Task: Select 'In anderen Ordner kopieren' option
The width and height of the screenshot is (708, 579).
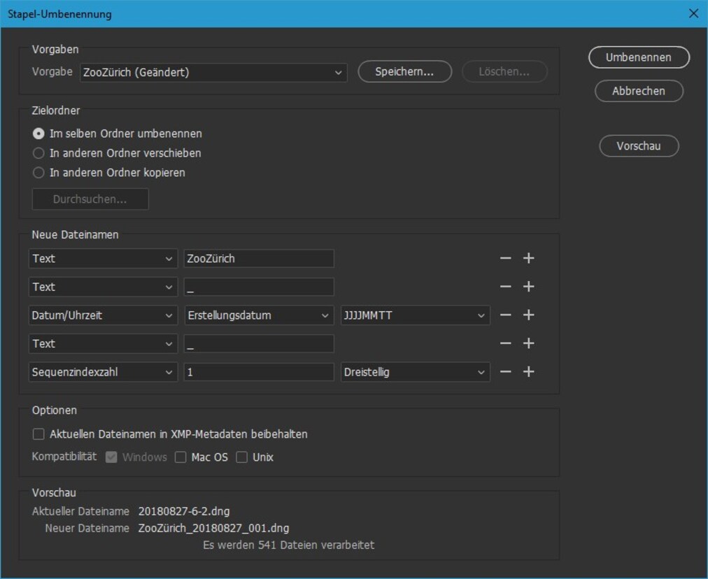Action: [x=39, y=172]
